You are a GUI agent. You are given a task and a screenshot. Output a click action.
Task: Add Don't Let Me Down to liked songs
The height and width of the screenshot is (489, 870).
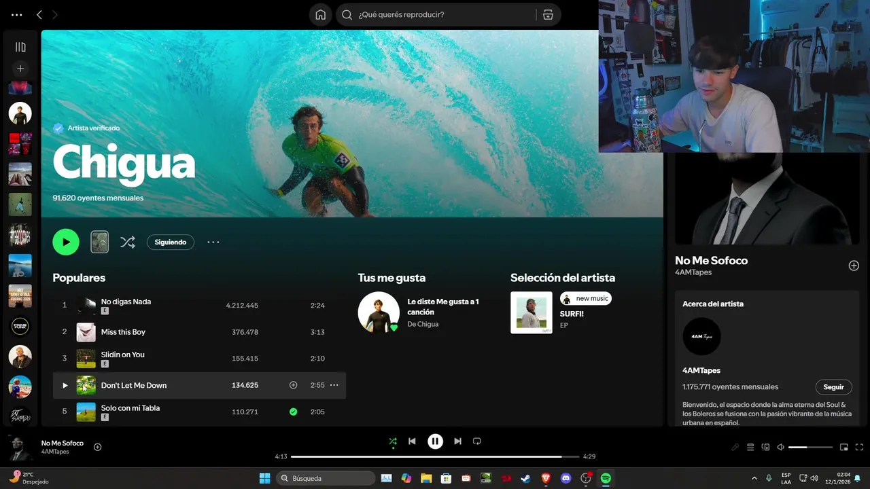pos(294,385)
